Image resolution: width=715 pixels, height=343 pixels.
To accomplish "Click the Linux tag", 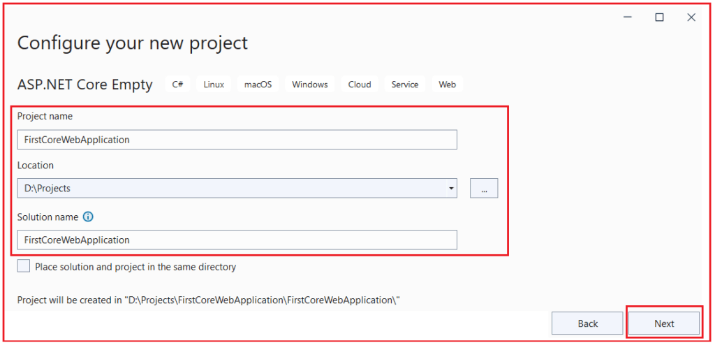I will click(x=214, y=85).
